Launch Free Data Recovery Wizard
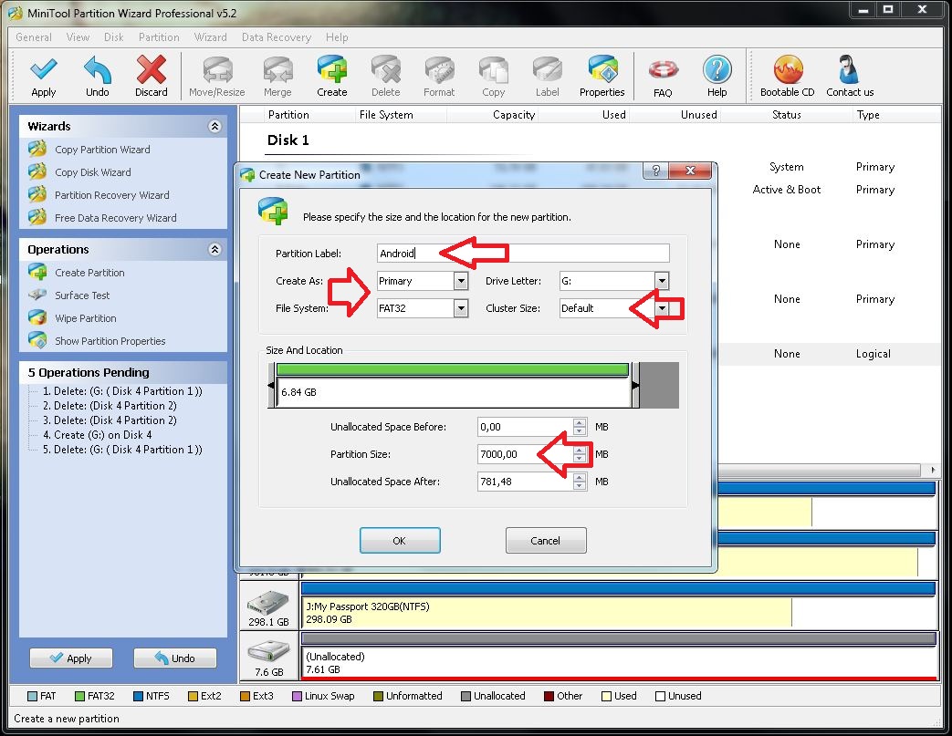The width and height of the screenshot is (952, 736). [x=115, y=218]
